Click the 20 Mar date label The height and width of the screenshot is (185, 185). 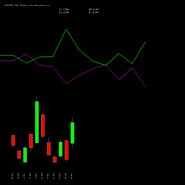click(65, 176)
